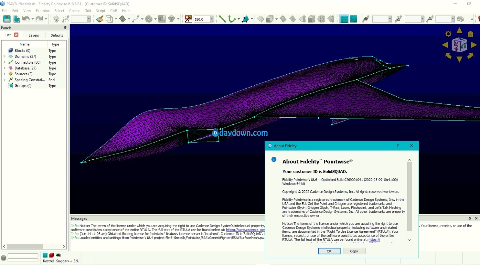Undo the last action

point(26,19)
